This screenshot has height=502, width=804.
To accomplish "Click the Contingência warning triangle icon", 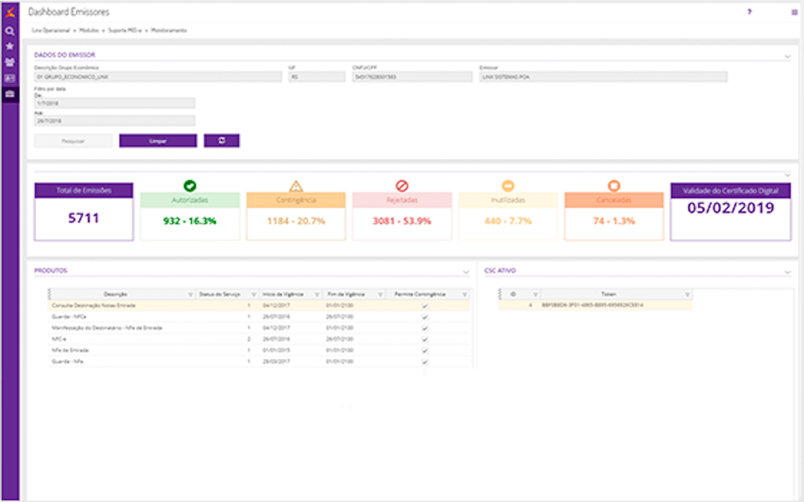I will [296, 186].
